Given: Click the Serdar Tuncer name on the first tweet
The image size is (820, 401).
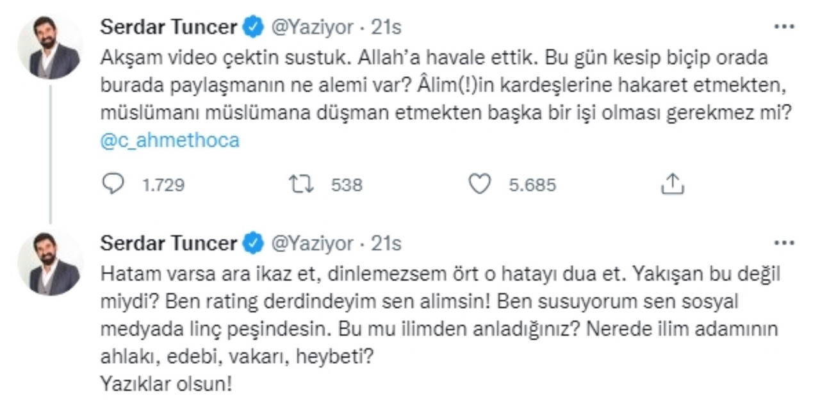Looking at the screenshot, I should [169, 27].
